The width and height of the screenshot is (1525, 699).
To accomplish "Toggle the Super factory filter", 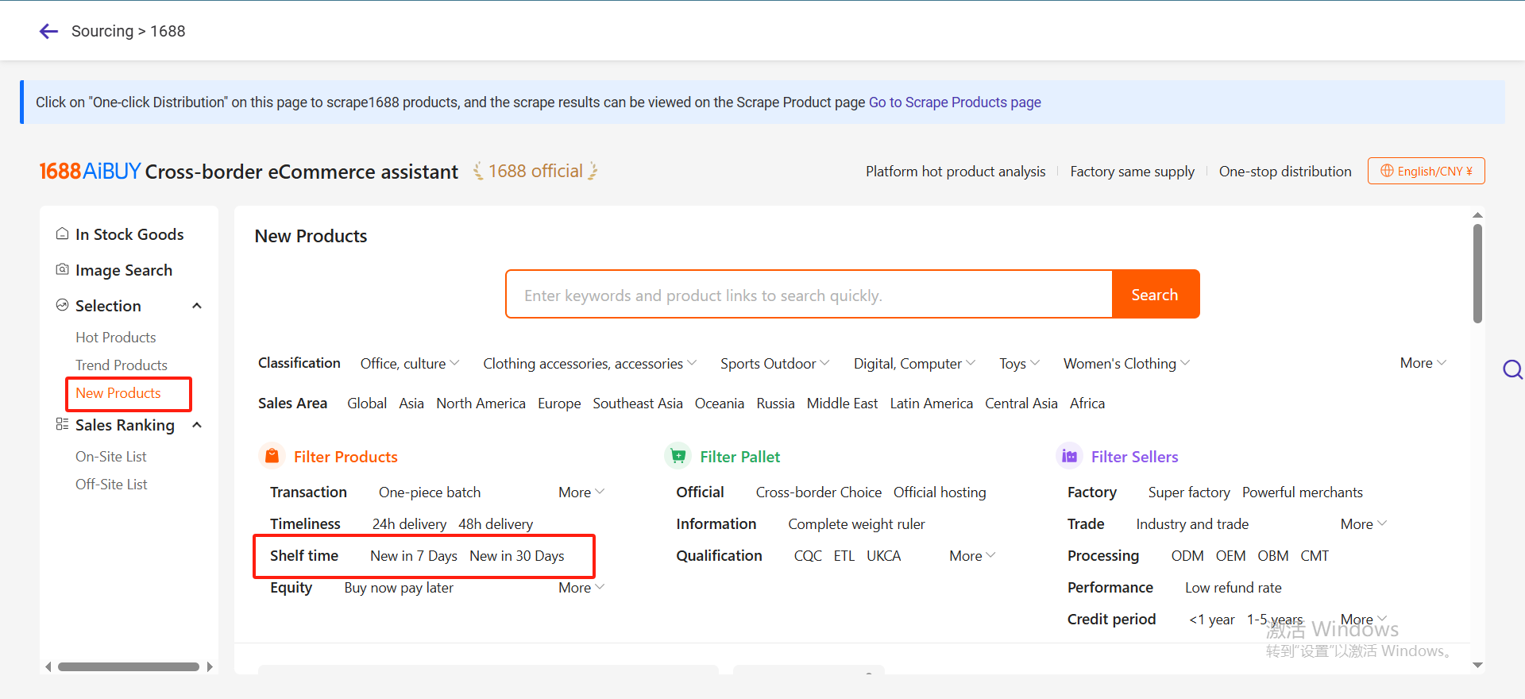I will pyautogui.click(x=1188, y=492).
